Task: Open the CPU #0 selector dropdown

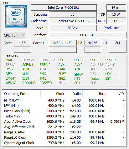Action: (x=14, y=35)
